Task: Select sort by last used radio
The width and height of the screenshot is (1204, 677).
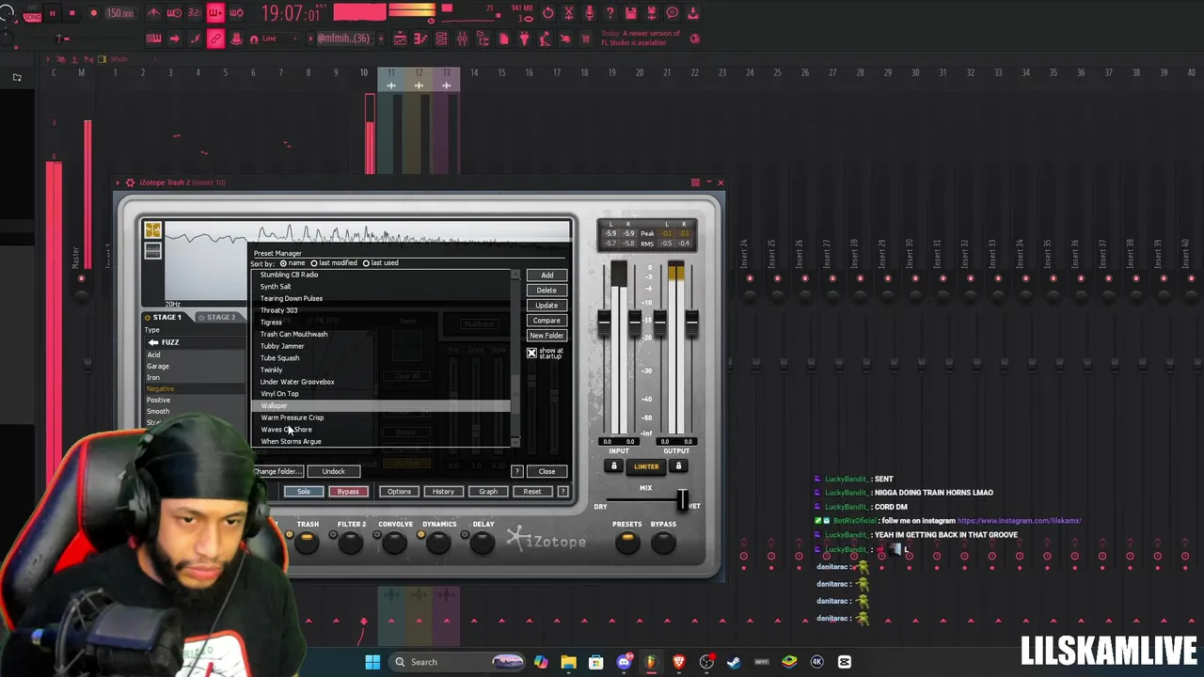Action: (x=366, y=263)
